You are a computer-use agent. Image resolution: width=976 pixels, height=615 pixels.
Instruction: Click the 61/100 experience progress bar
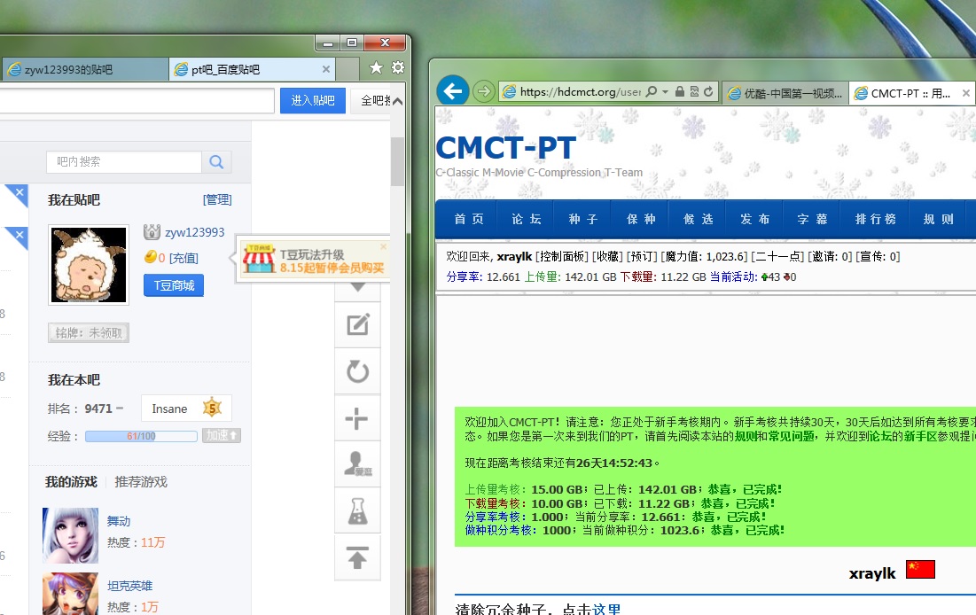(141, 436)
